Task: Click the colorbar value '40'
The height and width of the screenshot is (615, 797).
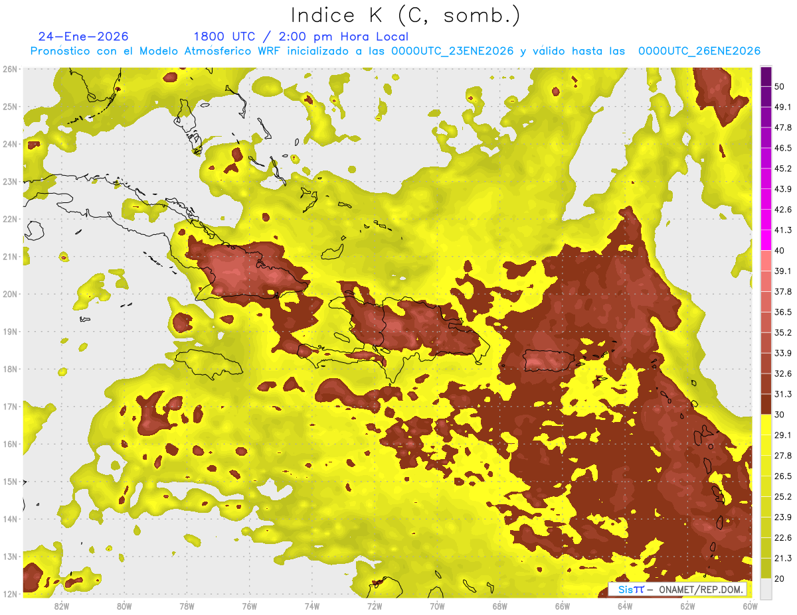Action: [780, 251]
